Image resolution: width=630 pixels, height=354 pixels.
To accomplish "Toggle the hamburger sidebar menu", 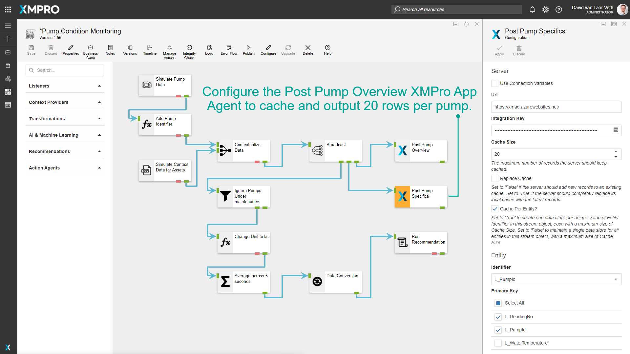I will click(8, 26).
